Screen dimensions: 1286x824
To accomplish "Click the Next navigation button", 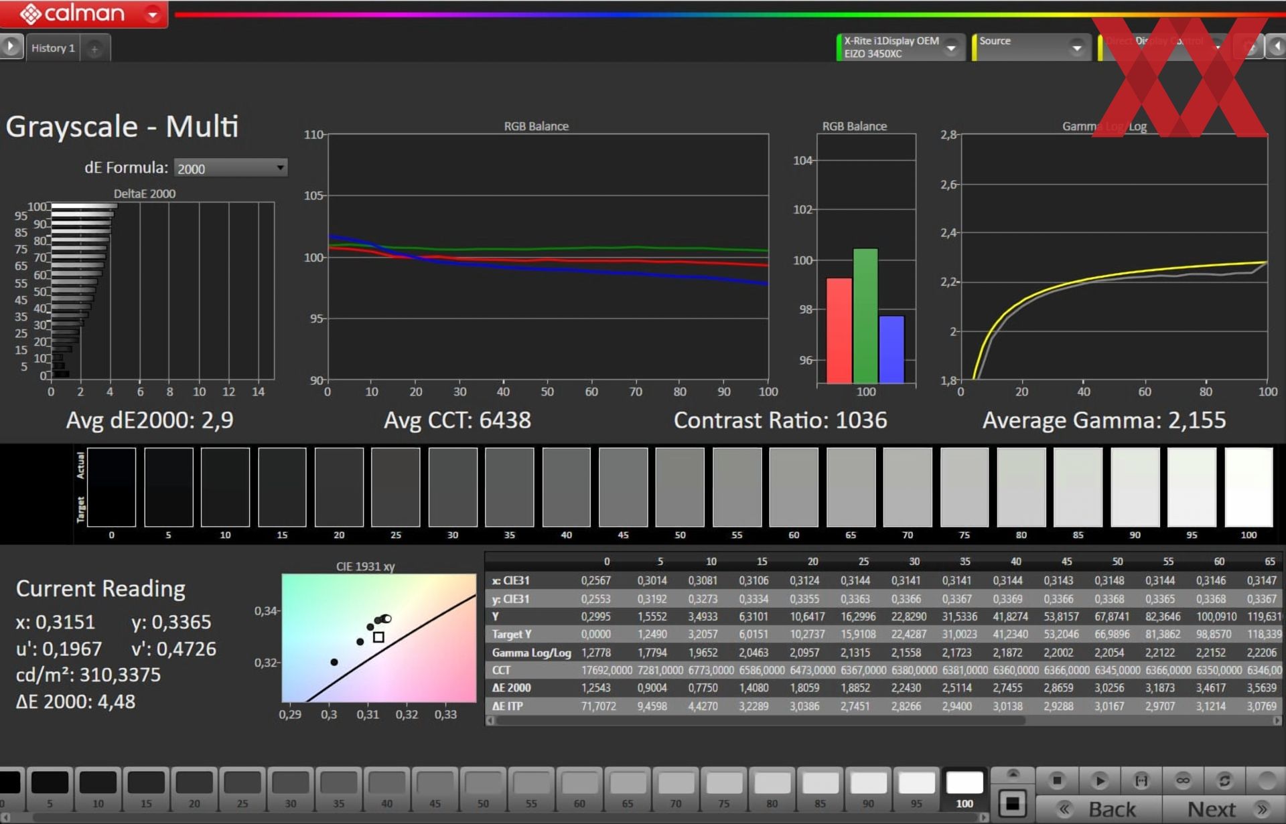I will coord(1224,809).
